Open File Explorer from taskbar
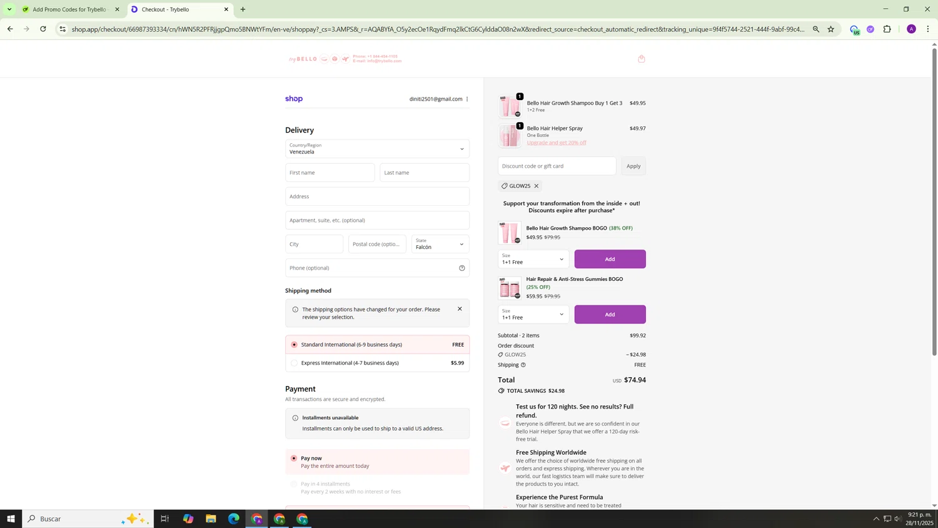This screenshot has width=938, height=528. point(211,519)
